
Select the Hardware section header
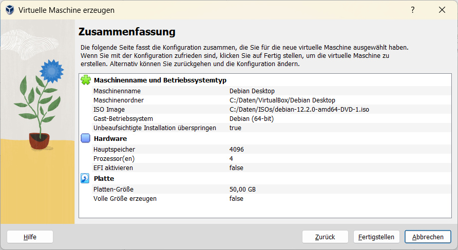(x=110, y=138)
